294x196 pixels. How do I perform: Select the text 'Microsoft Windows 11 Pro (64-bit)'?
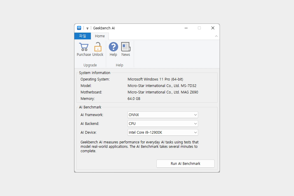155,79
